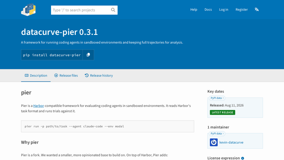
Task: Click the Release history clock icon
Action: click(87, 75)
